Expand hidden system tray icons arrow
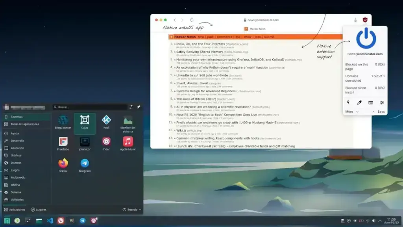403x227 pixels. pyautogui.click(x=380, y=221)
